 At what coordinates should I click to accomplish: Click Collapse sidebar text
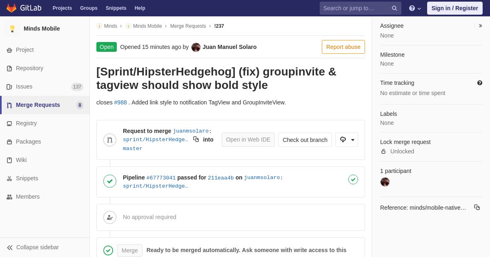click(38, 247)
